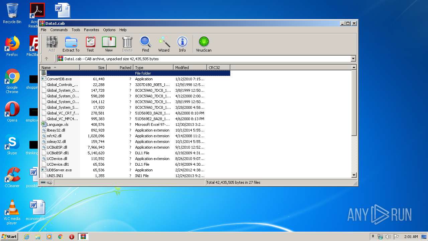This screenshot has width=428, height=241.
Task: Sort by Name column header
Action: pyautogui.click(x=60, y=68)
